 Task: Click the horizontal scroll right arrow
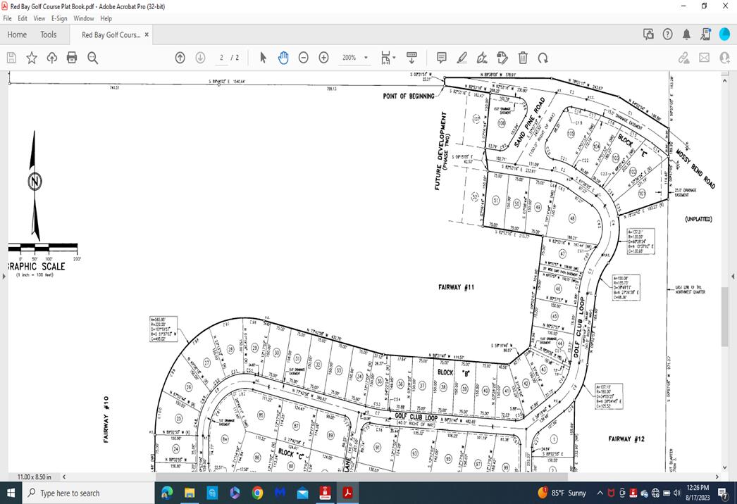point(717,477)
